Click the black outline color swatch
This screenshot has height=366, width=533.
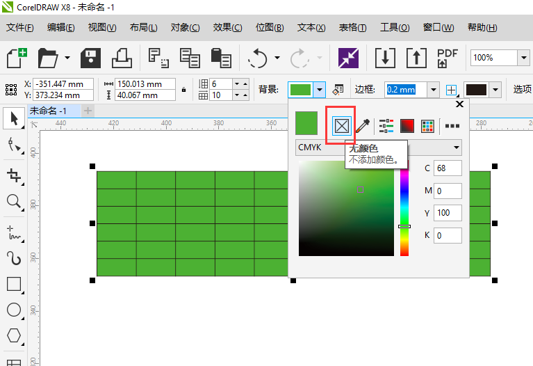[x=476, y=90]
